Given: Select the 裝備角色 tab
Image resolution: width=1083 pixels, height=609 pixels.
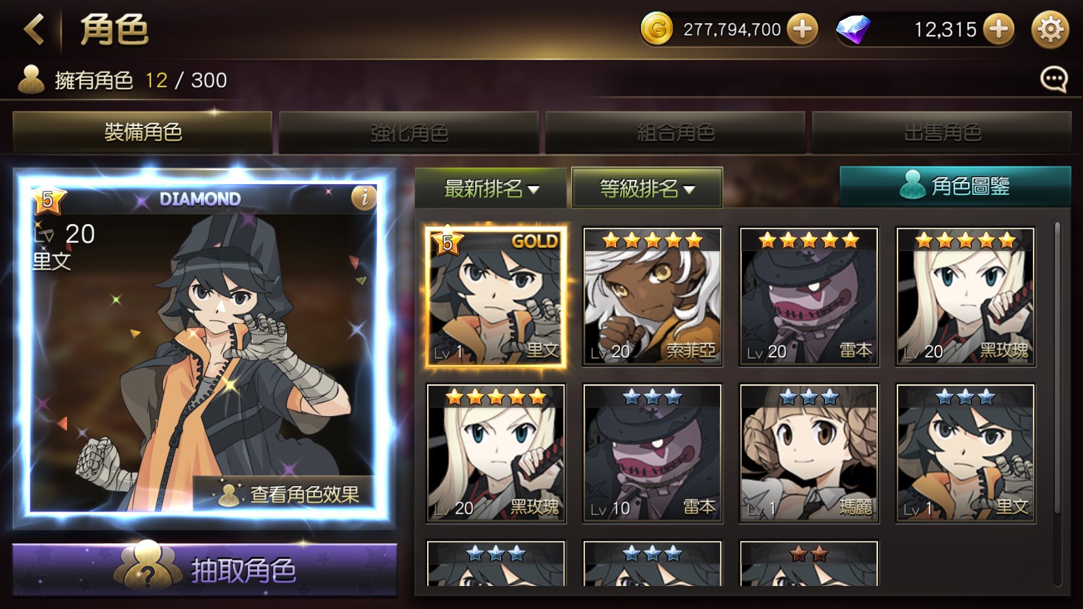Looking at the screenshot, I should [x=143, y=133].
